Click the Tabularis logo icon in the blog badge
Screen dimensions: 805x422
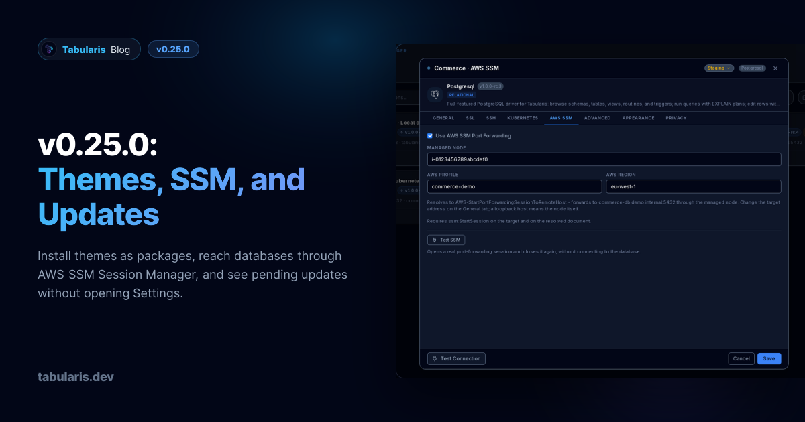[x=49, y=49]
